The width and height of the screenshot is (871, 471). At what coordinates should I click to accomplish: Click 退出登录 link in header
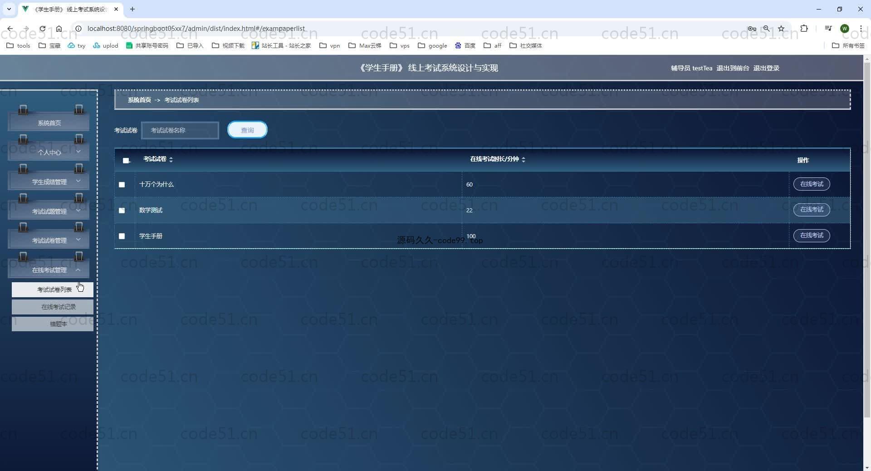click(766, 68)
